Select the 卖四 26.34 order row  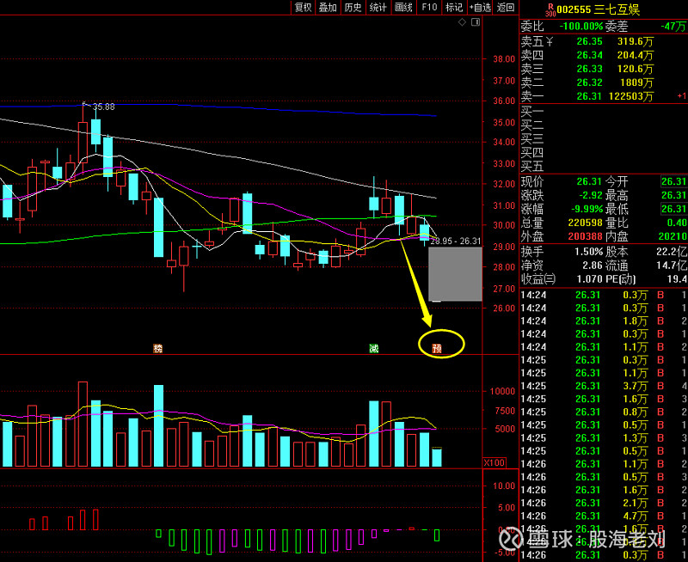[604, 55]
